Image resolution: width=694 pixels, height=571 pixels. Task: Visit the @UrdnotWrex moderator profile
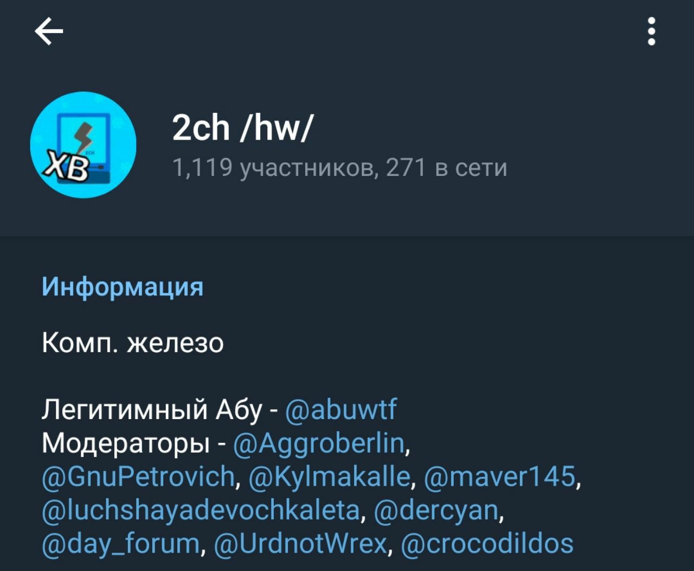pos(301,543)
